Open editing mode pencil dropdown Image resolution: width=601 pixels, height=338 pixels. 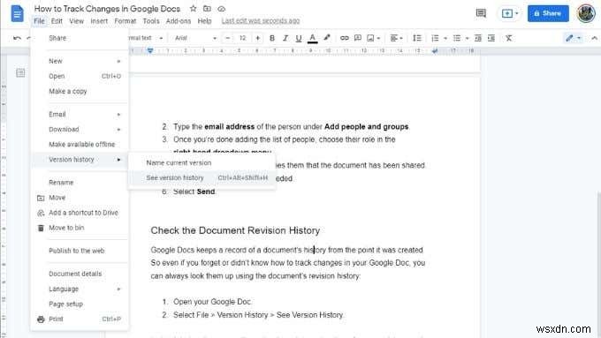(x=573, y=38)
